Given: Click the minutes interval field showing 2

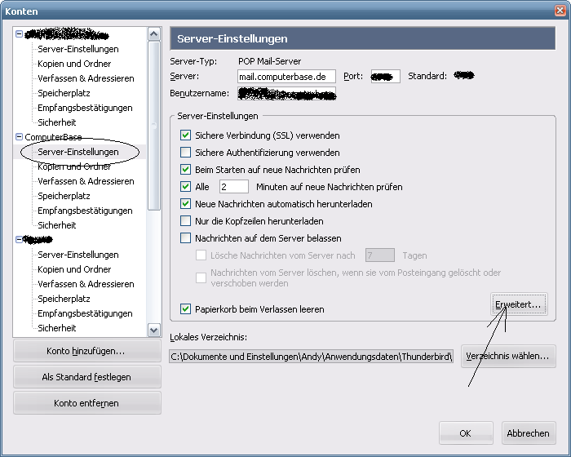Looking at the screenshot, I should pos(234,187).
